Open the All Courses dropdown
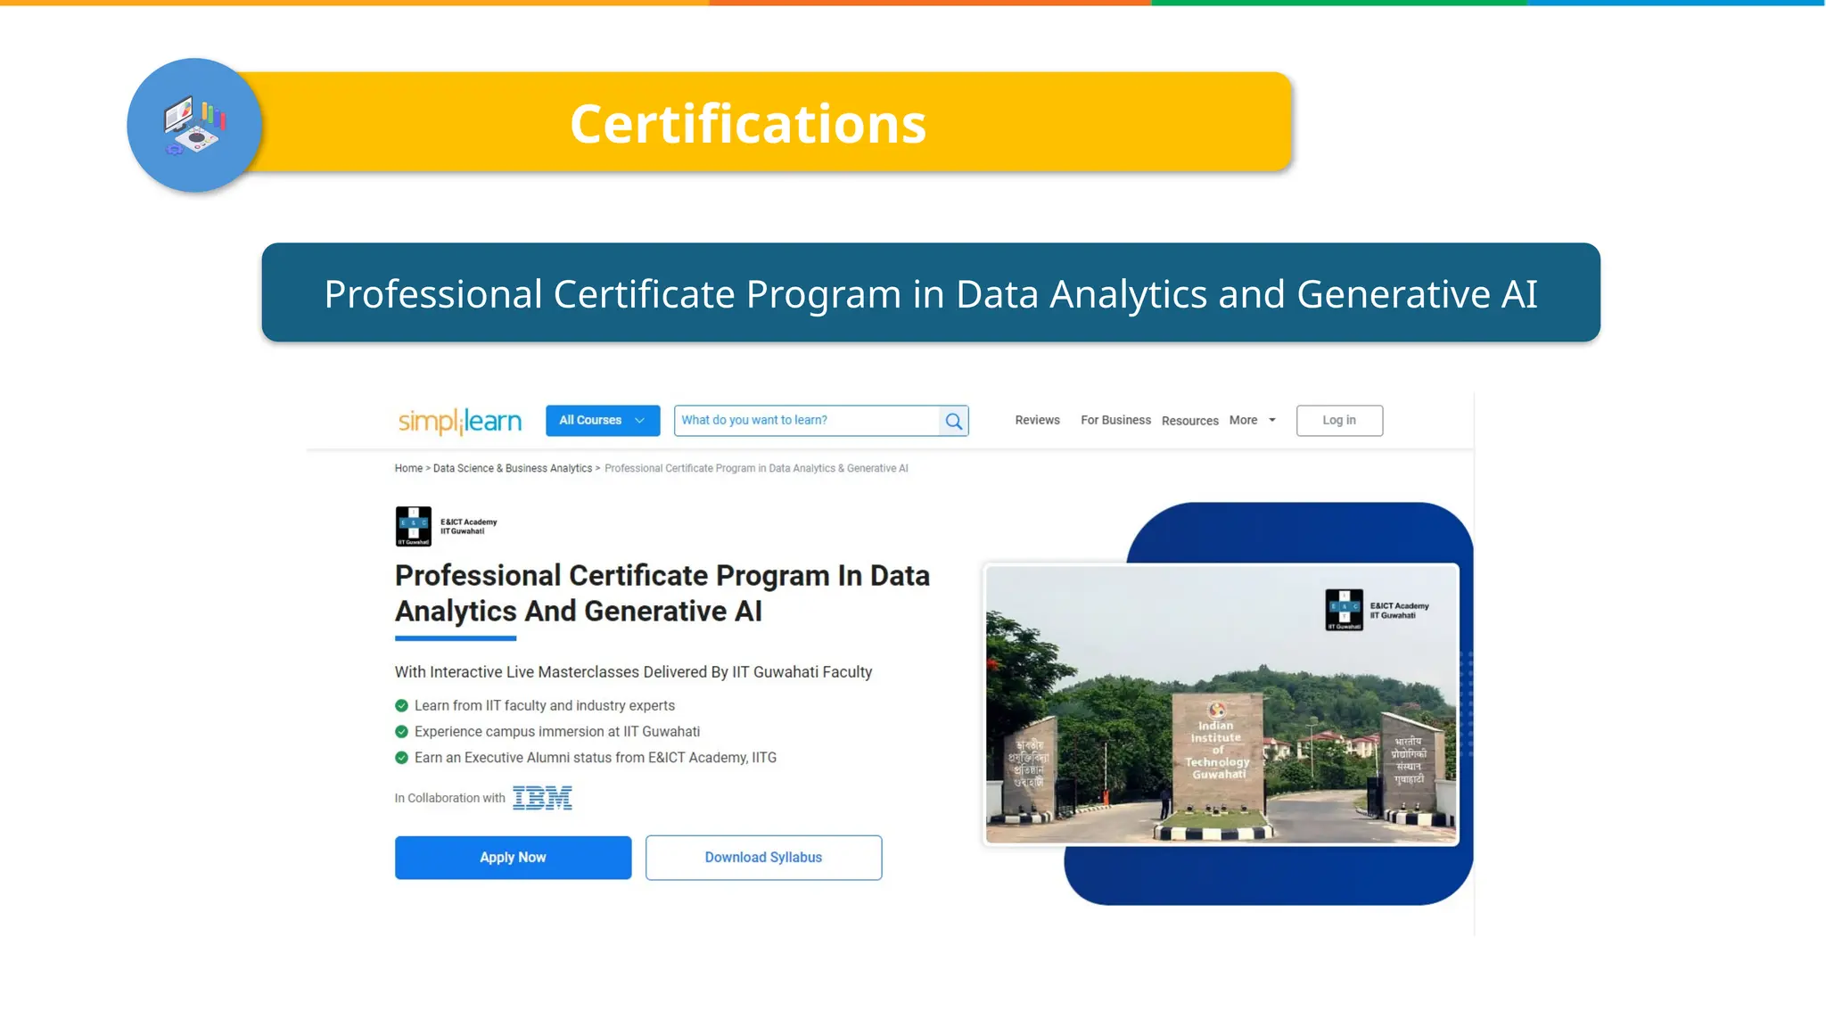The width and height of the screenshot is (1826, 1027). point(603,420)
